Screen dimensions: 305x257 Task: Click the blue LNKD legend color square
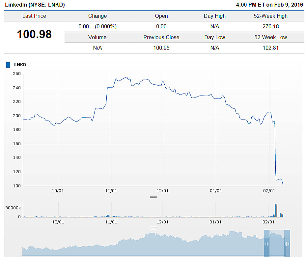(8, 65)
